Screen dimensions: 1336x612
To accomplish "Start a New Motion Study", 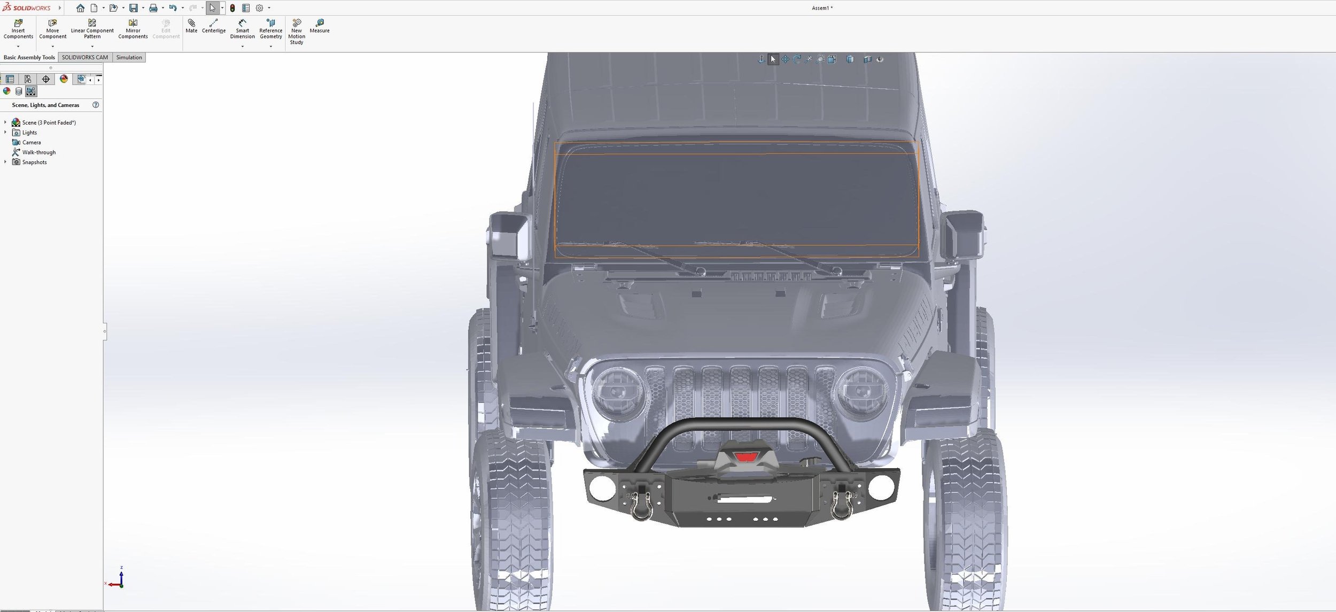I will [x=297, y=23].
